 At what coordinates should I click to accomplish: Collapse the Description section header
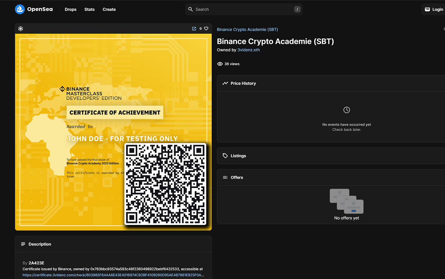[113, 244]
